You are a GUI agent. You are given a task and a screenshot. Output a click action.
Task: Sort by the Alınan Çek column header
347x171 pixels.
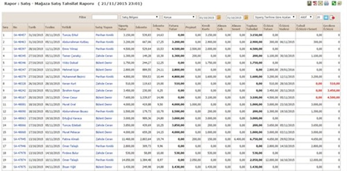(x=222, y=27)
